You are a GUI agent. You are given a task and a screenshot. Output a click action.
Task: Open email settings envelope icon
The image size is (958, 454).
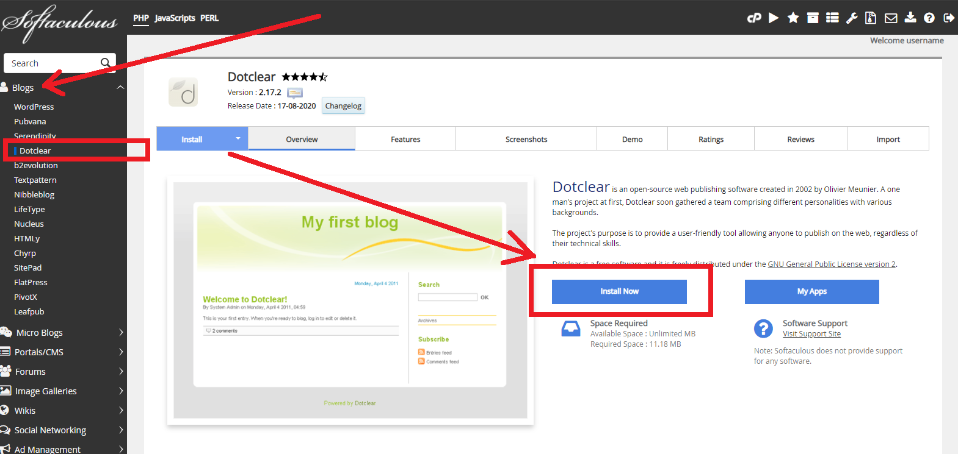point(891,18)
